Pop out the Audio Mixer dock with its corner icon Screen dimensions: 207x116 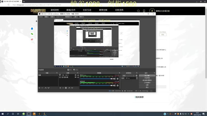click(x=120, y=73)
